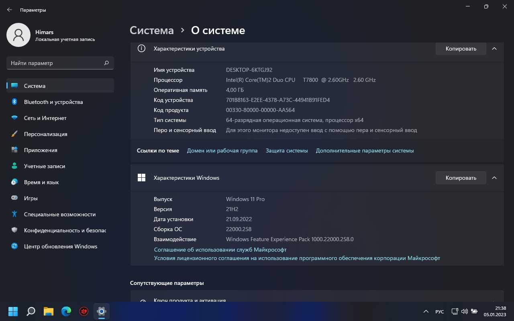Screen dimensions: 514x321
Task: Click Система breadcrumb in page title
Action: [x=152, y=30]
